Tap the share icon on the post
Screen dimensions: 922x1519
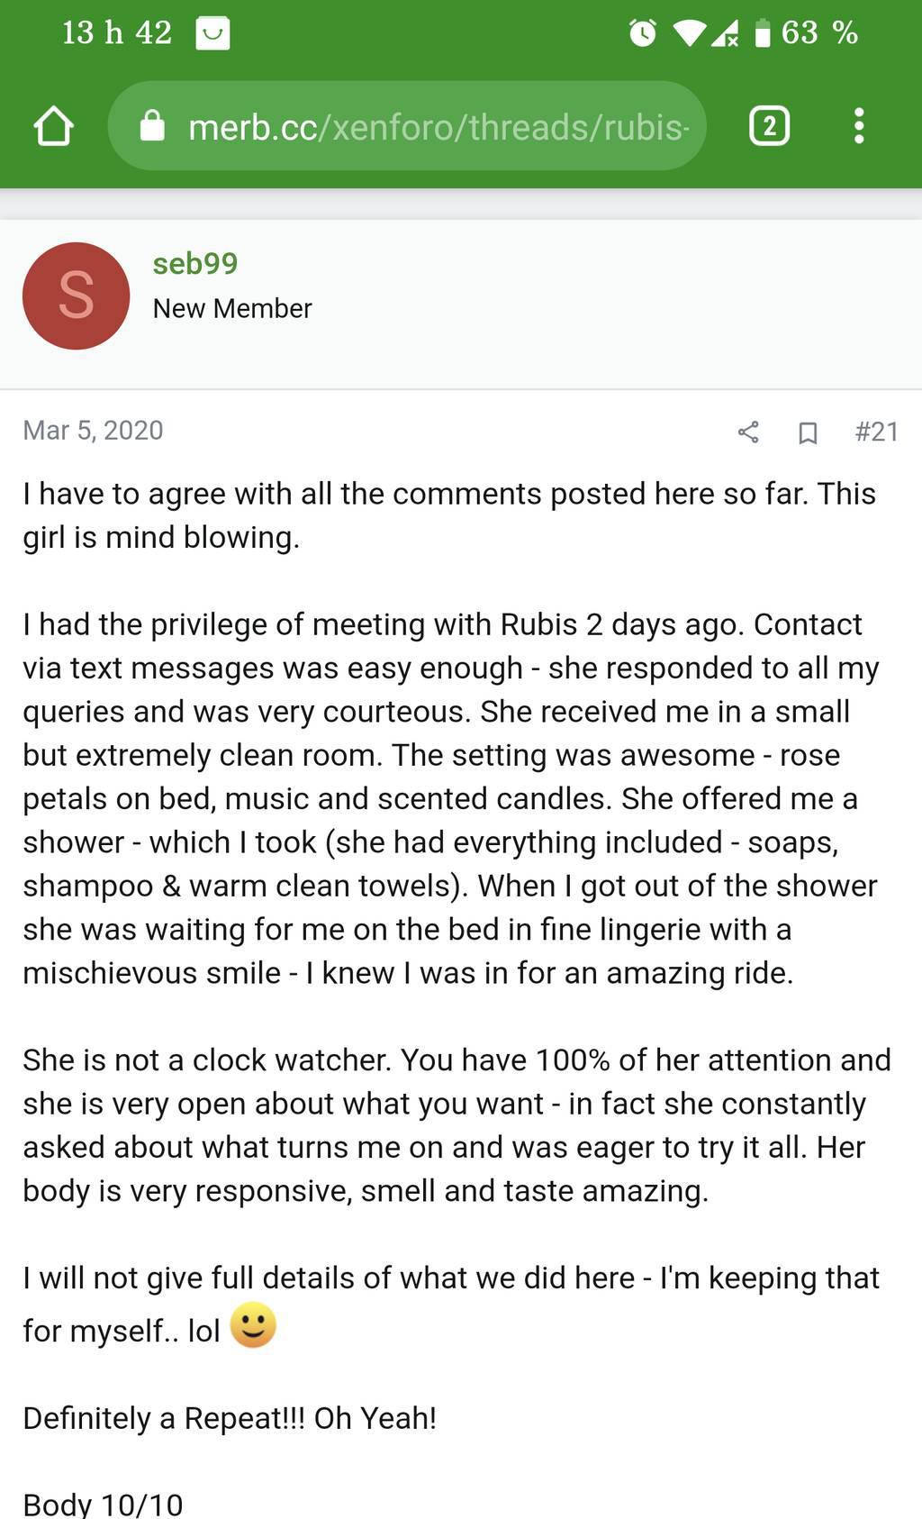coord(748,432)
